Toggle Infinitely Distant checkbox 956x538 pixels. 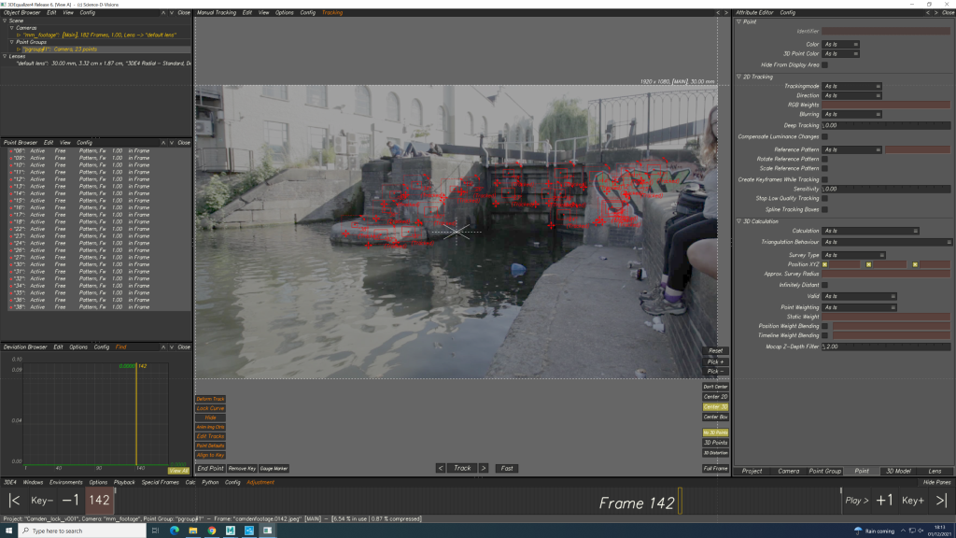(x=824, y=285)
